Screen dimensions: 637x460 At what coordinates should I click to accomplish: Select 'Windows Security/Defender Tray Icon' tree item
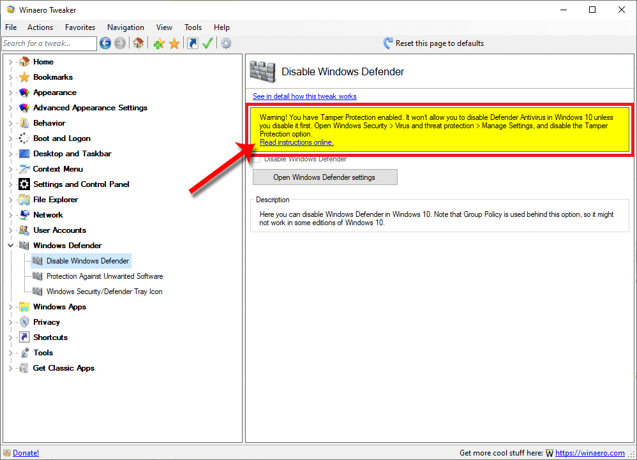(105, 292)
